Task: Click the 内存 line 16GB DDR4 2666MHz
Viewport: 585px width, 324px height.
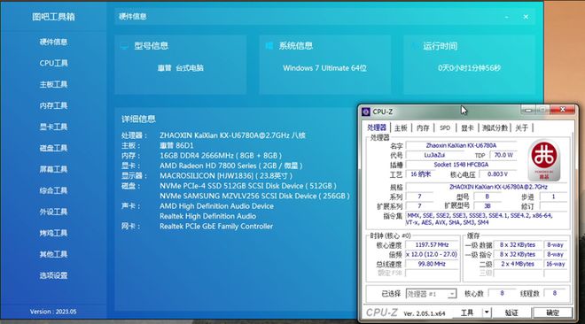Action: pos(221,156)
